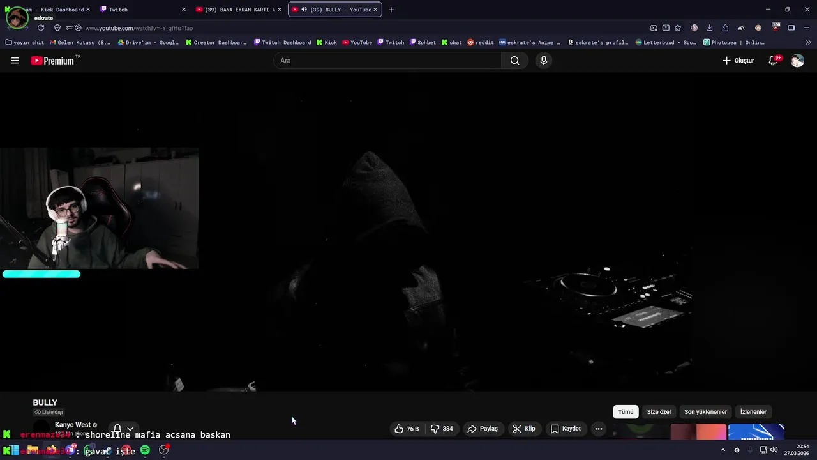
Task: Switch to the Twitch tab
Action: [x=140, y=10]
